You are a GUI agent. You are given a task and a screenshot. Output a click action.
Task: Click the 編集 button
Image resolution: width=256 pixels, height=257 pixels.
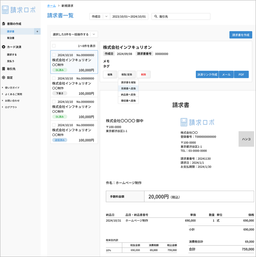110,75
